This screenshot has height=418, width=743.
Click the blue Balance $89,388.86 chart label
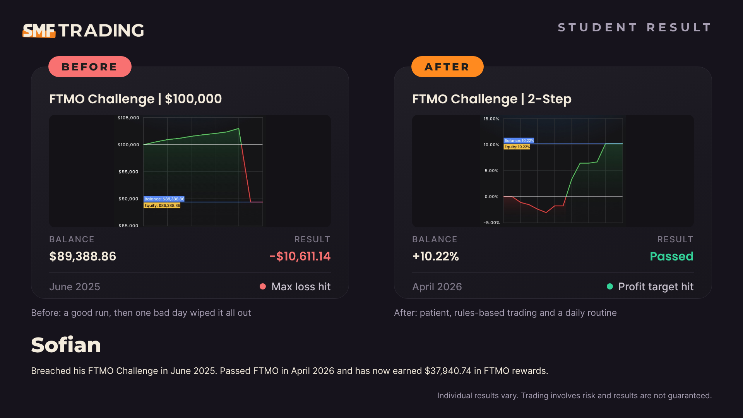click(x=164, y=199)
